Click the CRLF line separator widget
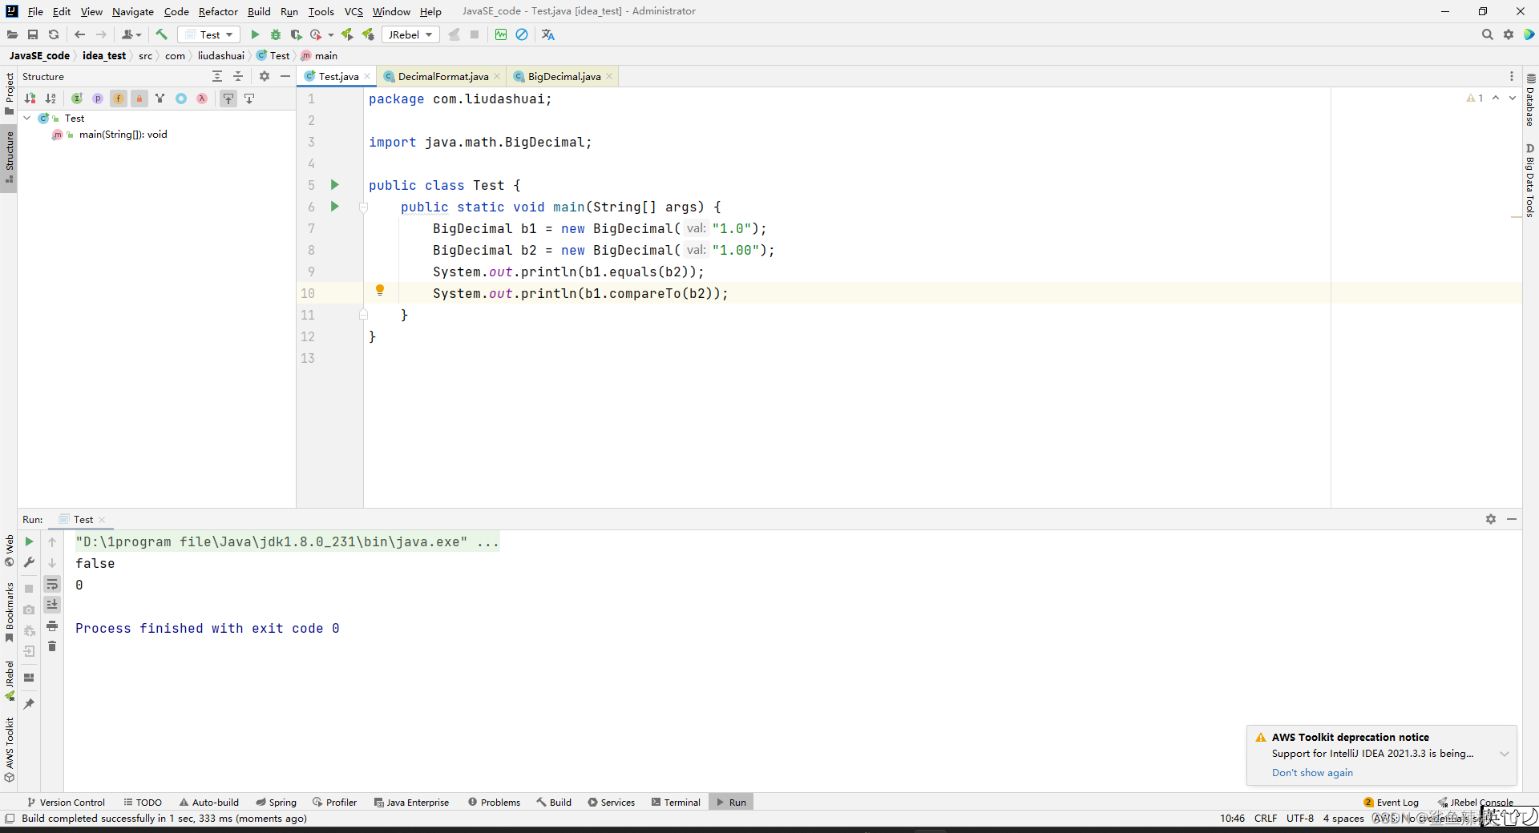This screenshot has width=1539, height=833. click(1266, 818)
